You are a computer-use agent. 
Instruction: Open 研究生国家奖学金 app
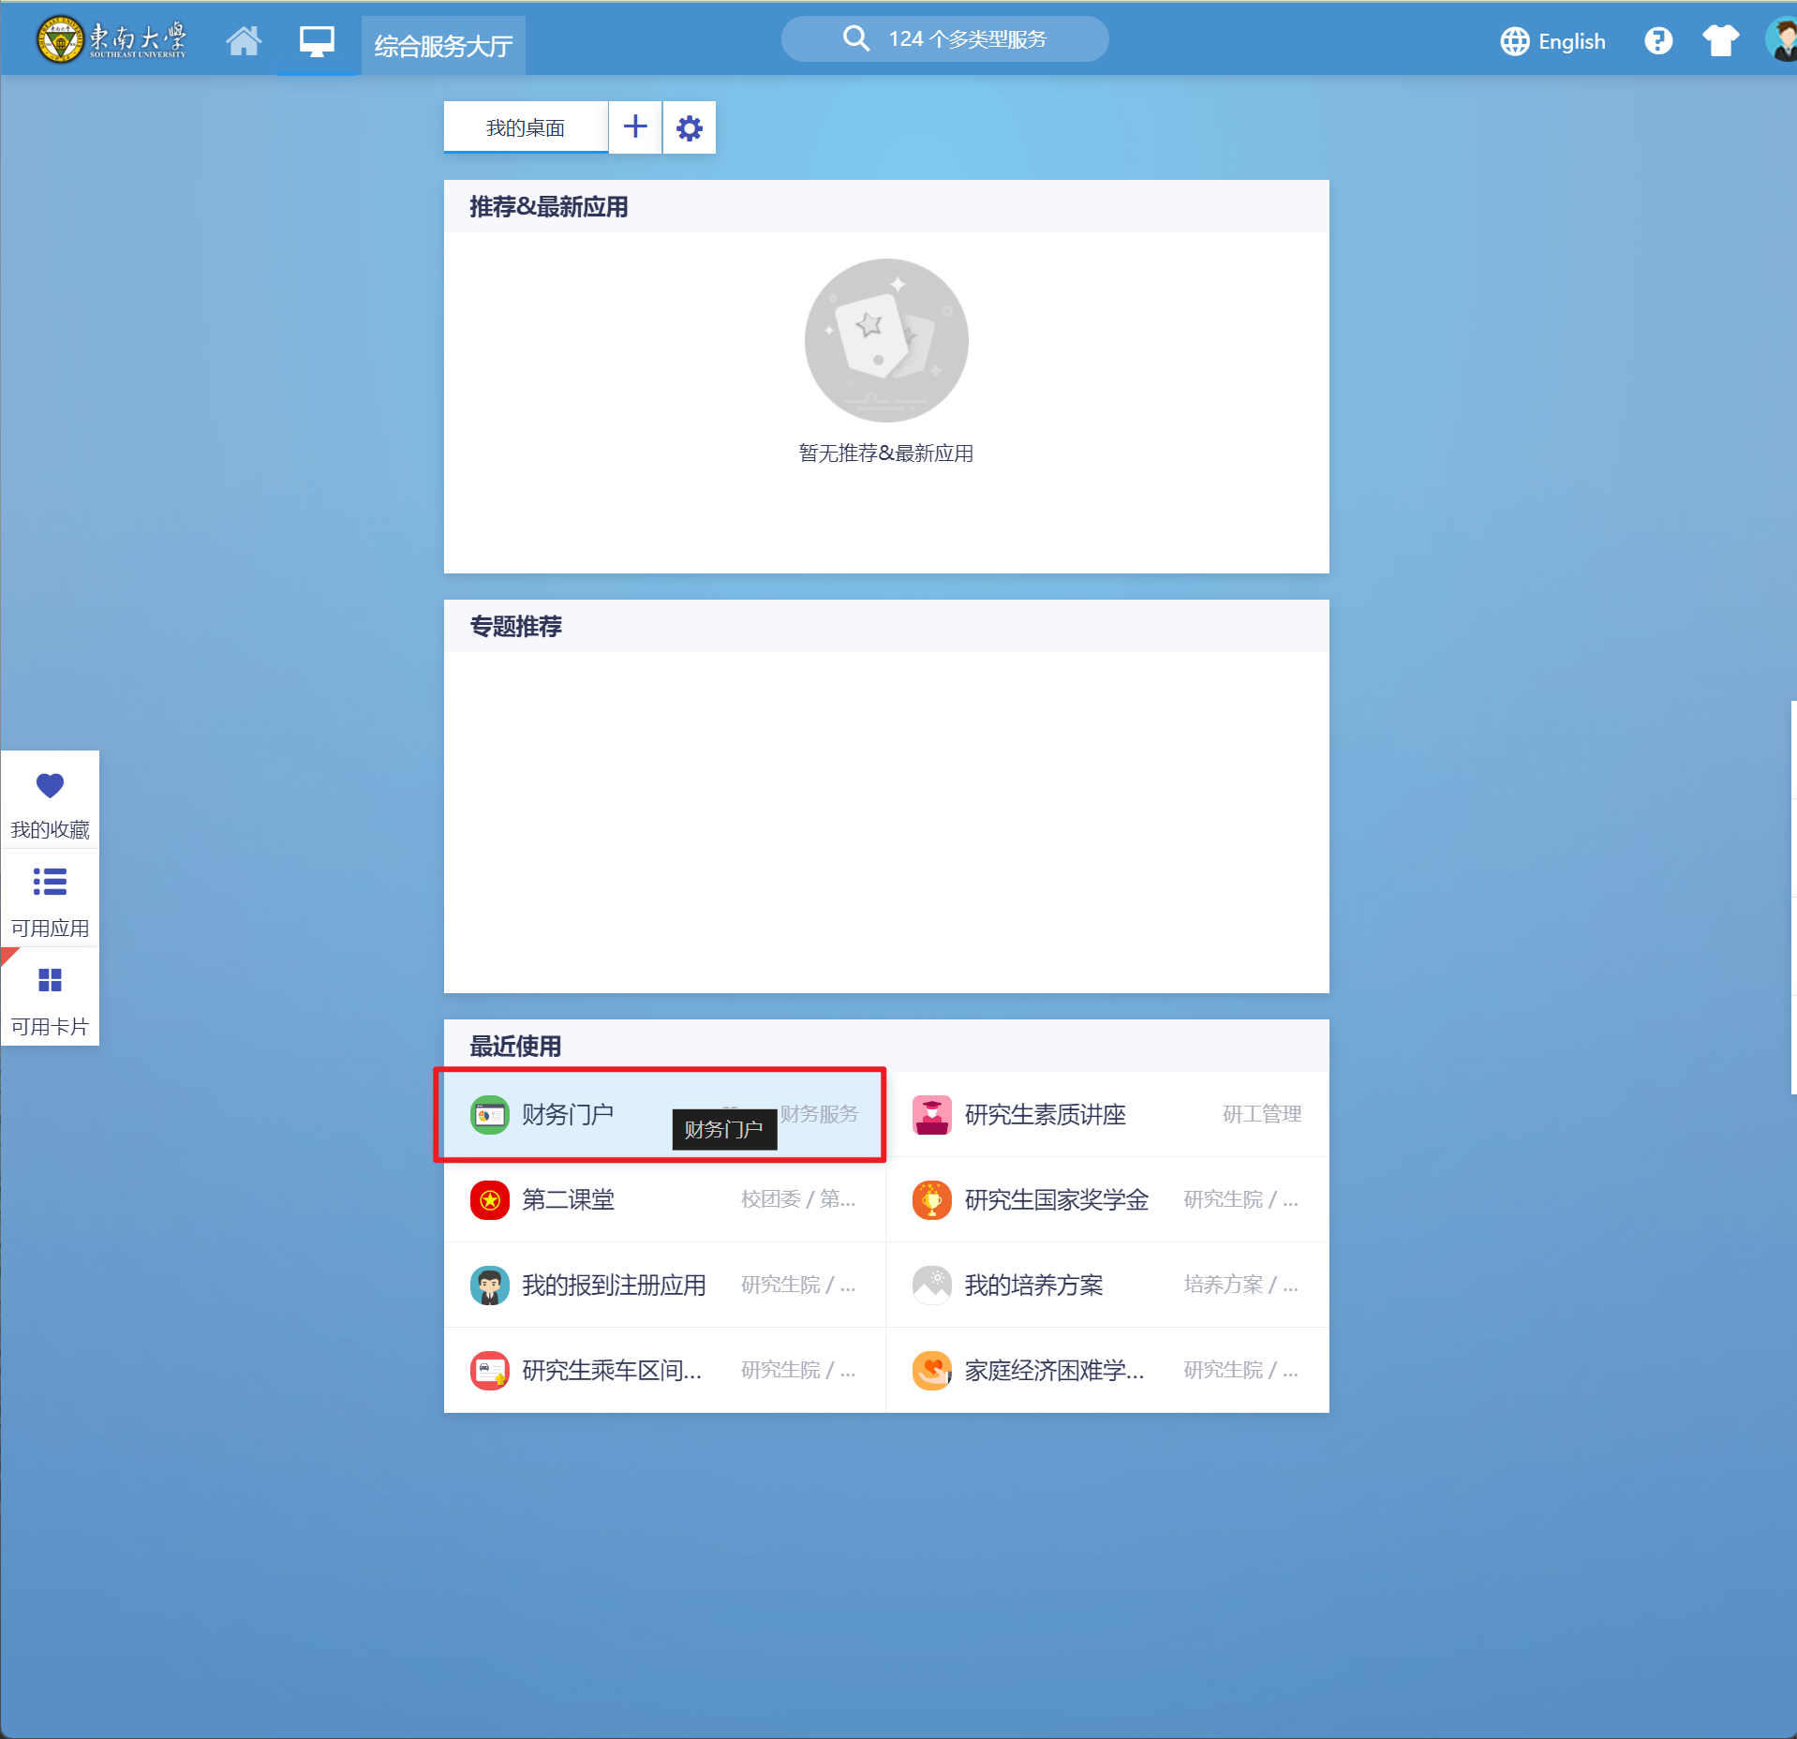point(1056,1199)
